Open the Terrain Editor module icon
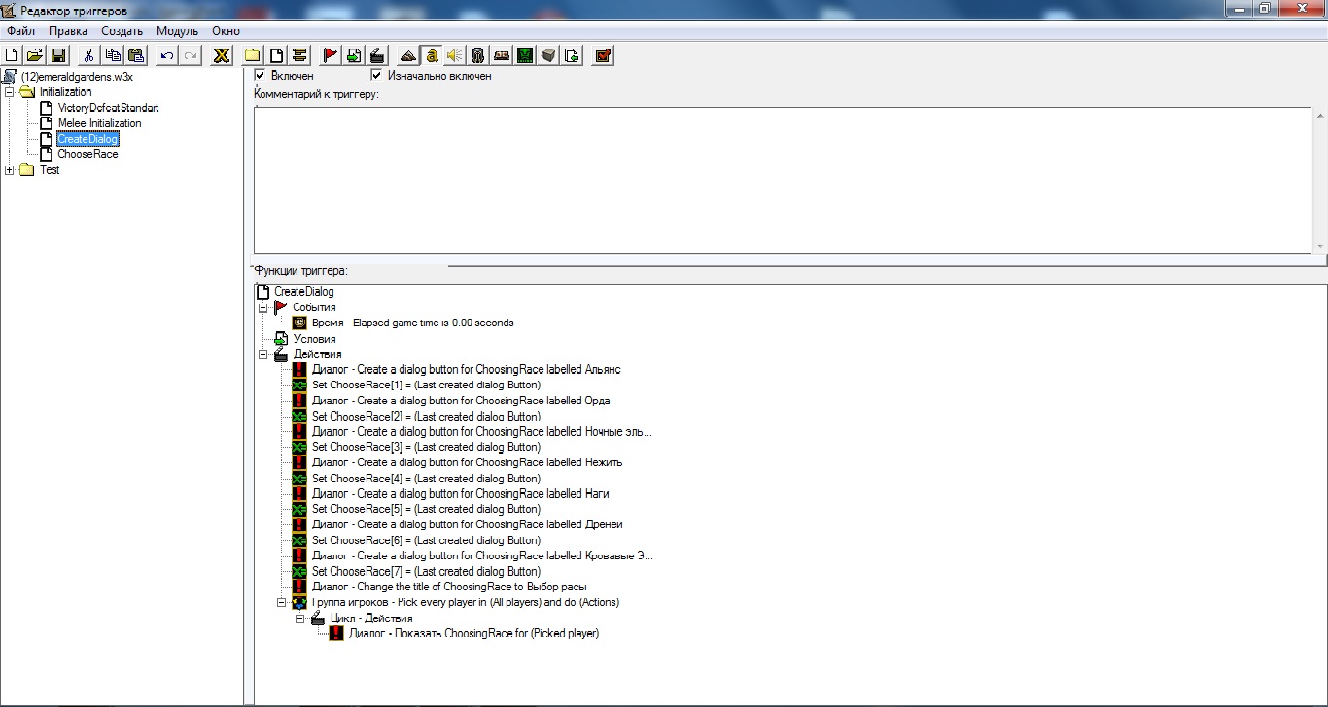The image size is (1328, 707). point(408,55)
